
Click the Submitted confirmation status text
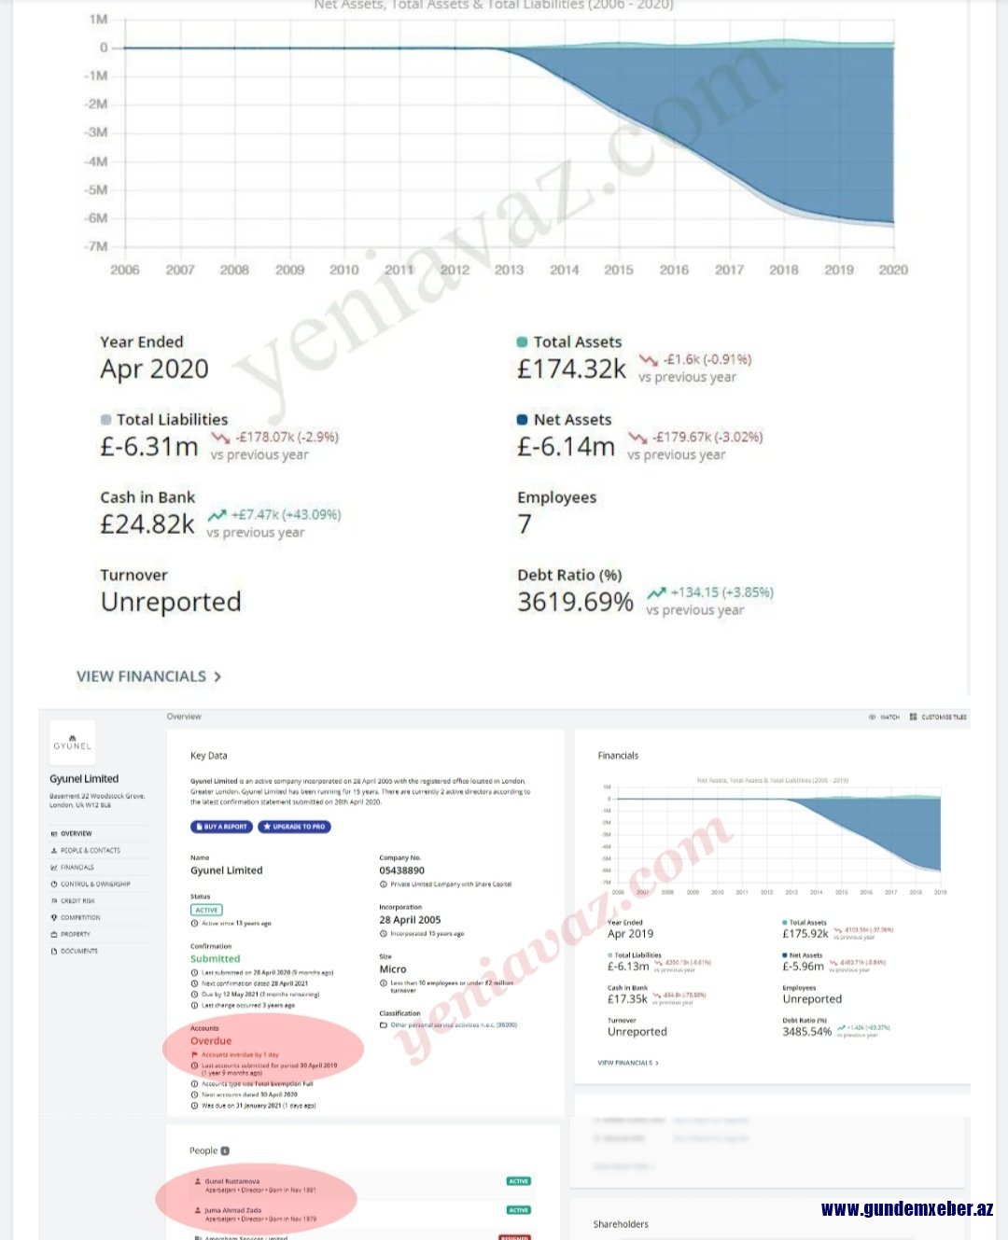point(216,958)
